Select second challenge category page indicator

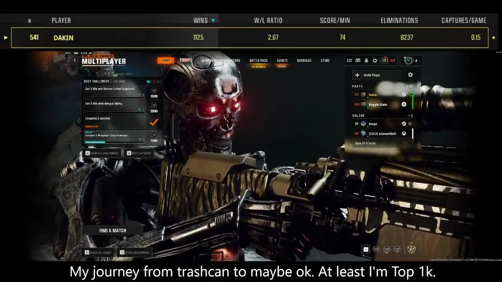(x=152, y=81)
